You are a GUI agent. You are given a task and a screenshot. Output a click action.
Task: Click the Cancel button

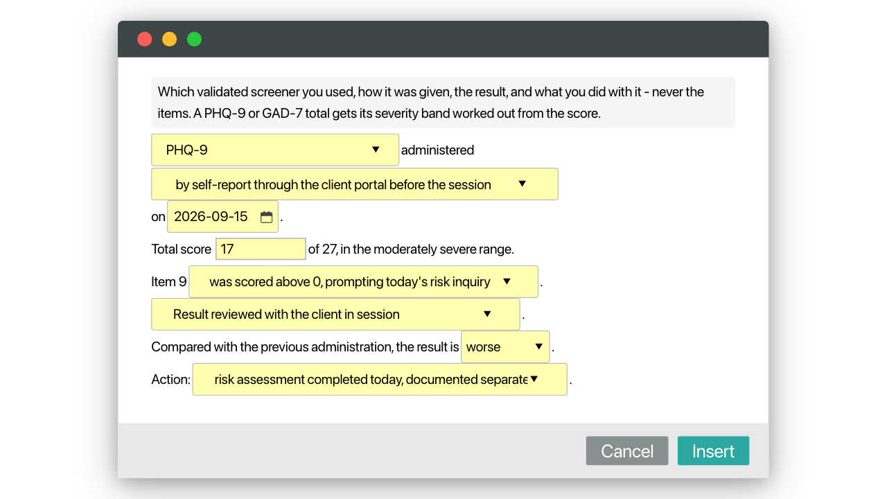coord(627,450)
